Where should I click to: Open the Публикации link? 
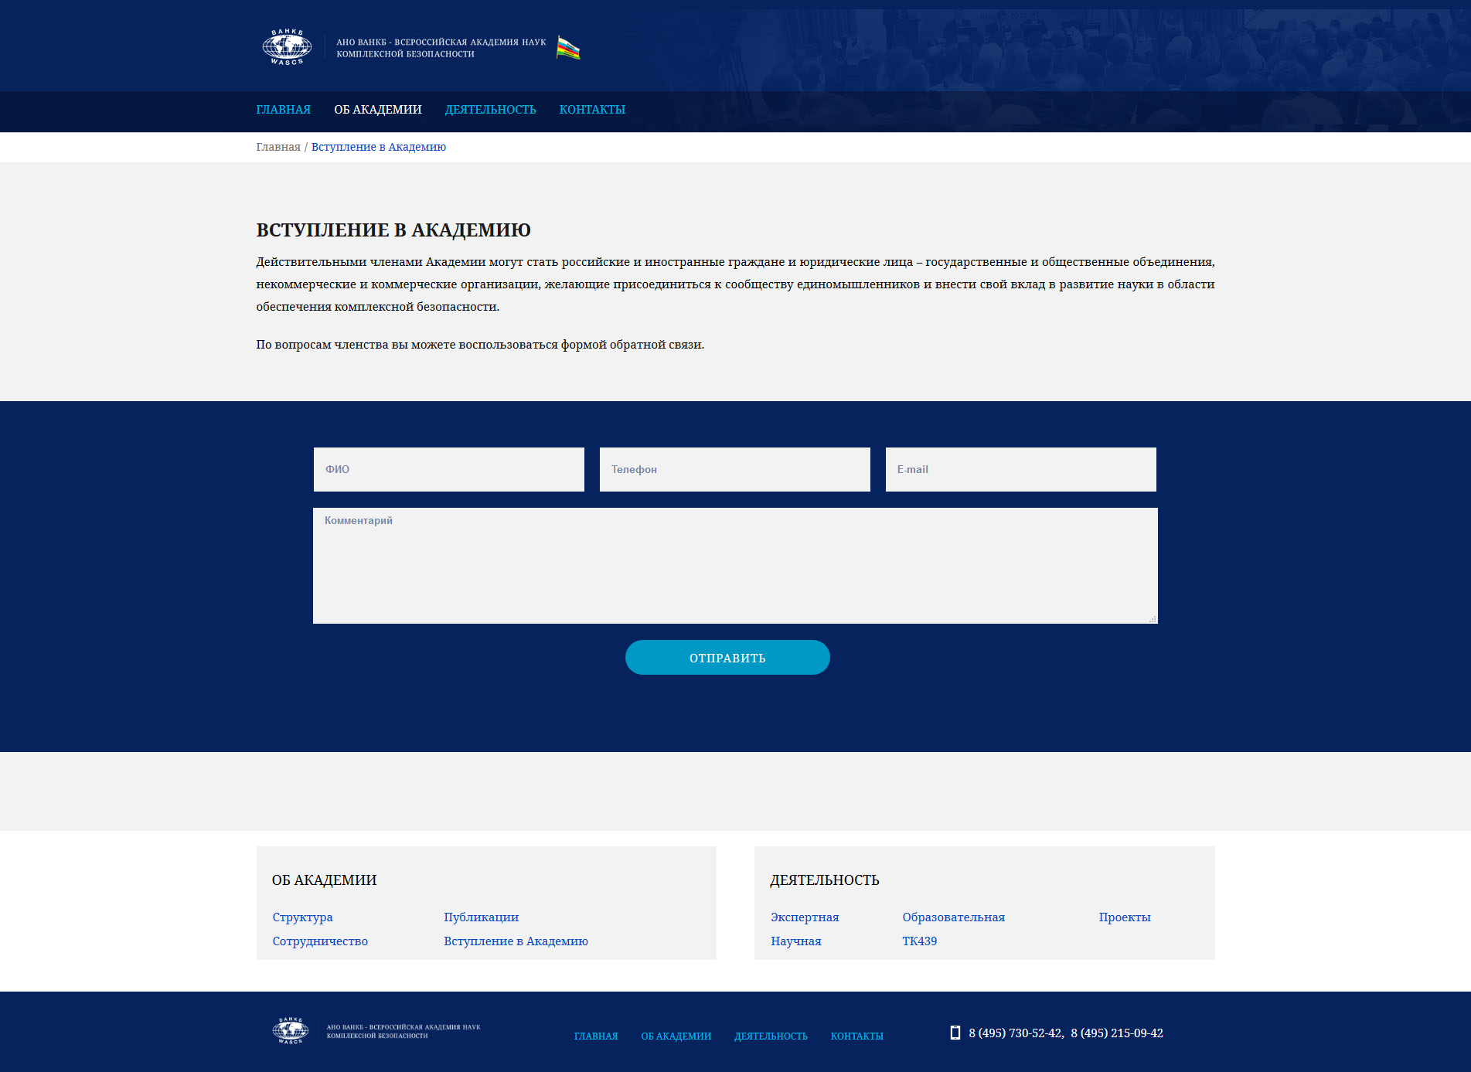click(x=481, y=917)
